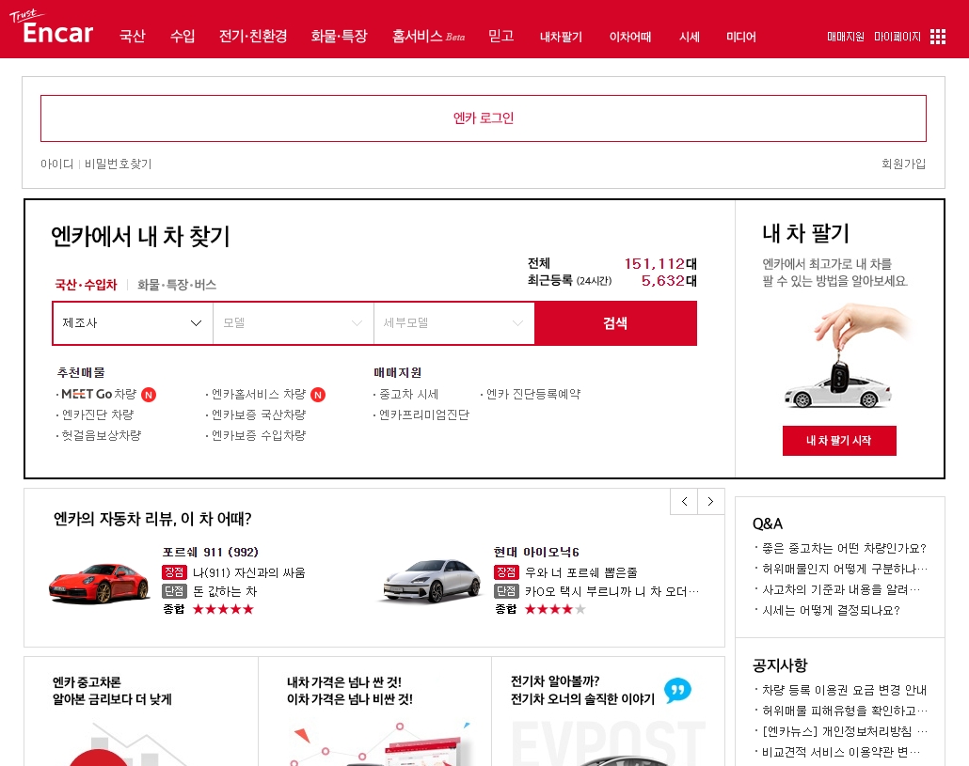Open the 모델 model dropdown

[293, 322]
